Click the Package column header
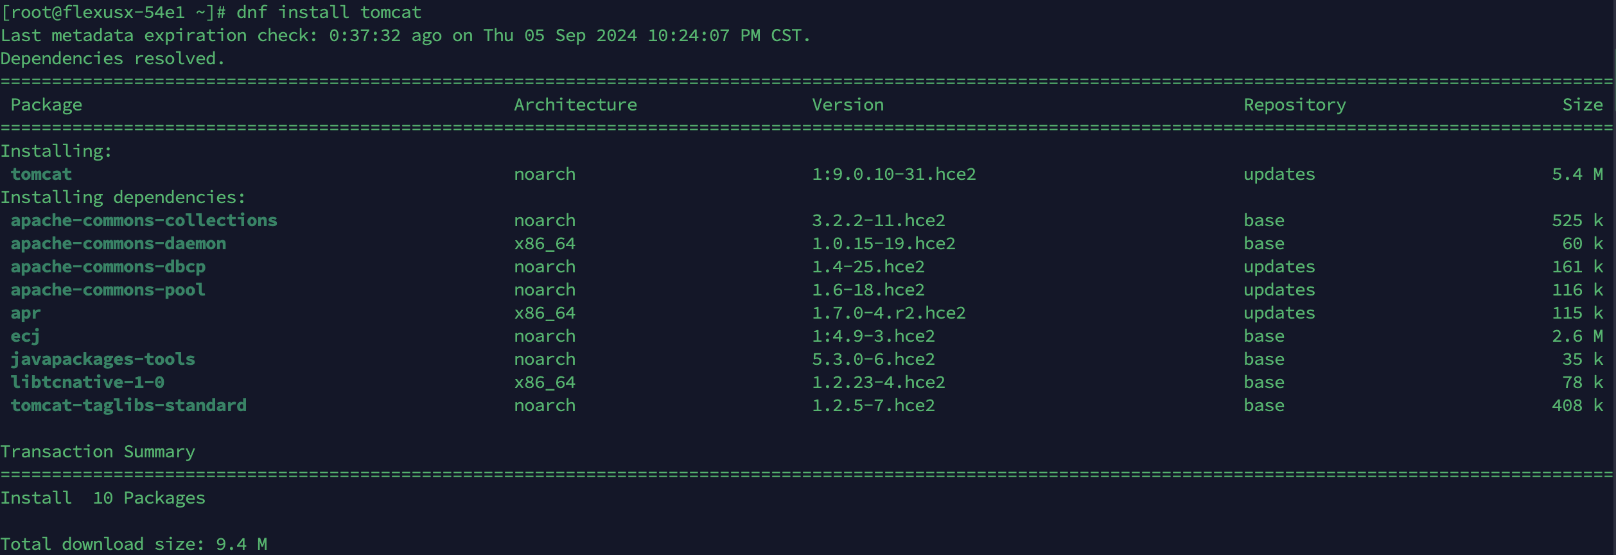Screen dimensions: 1616x555 (46, 105)
